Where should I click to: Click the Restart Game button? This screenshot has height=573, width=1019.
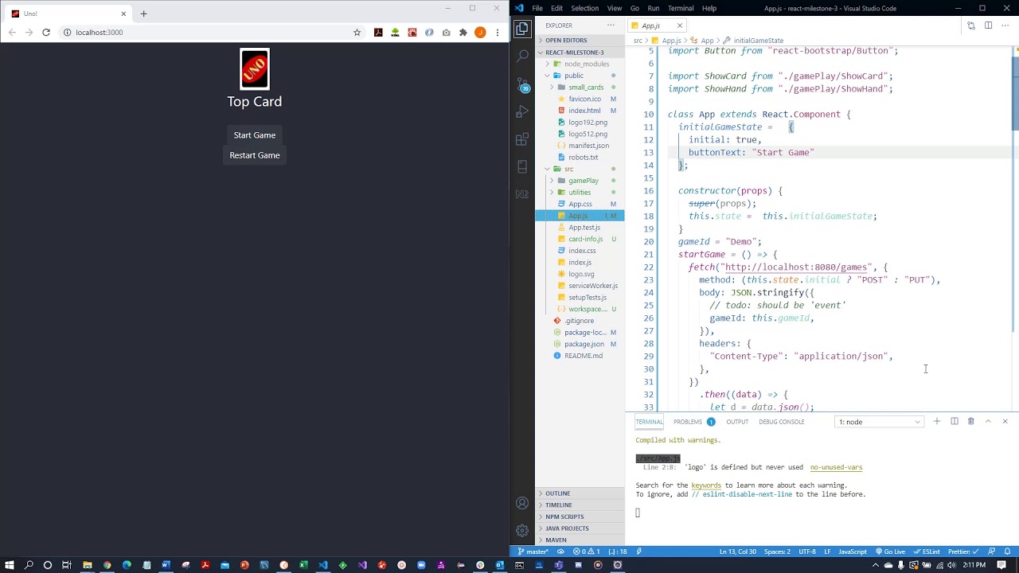coord(255,155)
